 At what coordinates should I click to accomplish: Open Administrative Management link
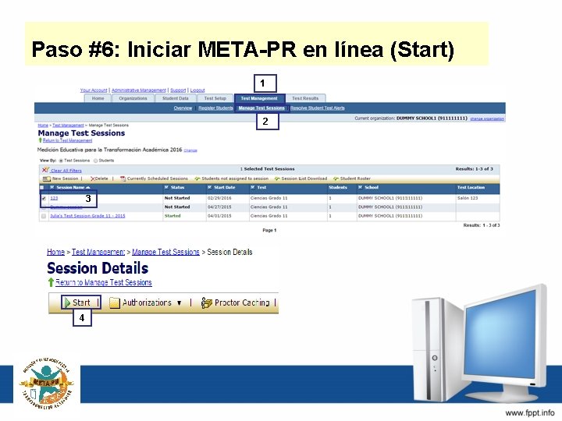139,90
